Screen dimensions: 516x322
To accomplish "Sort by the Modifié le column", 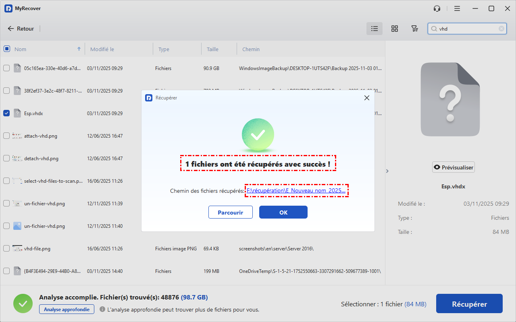I will pyautogui.click(x=102, y=49).
